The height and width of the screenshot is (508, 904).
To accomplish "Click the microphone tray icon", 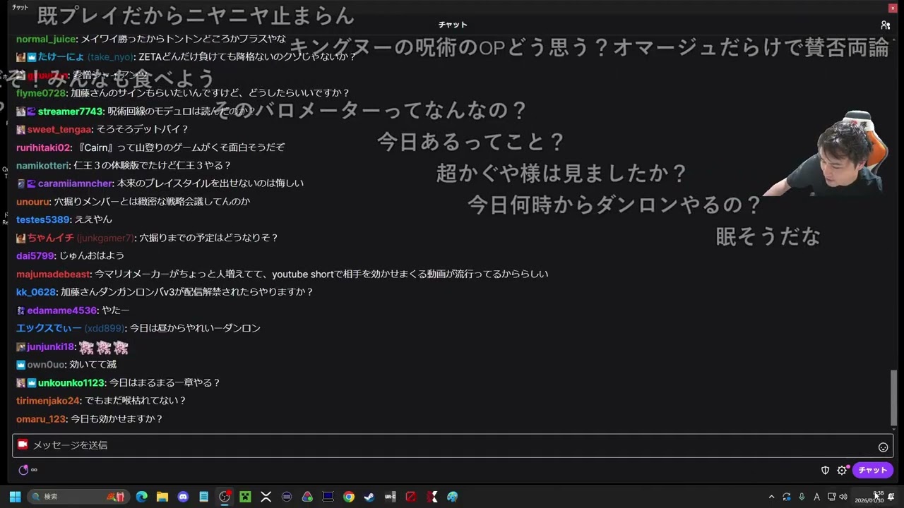I will tap(802, 497).
